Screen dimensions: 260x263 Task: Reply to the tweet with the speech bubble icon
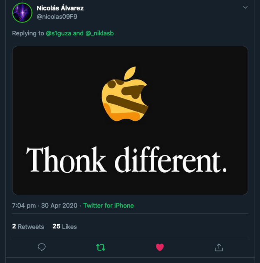click(42, 247)
